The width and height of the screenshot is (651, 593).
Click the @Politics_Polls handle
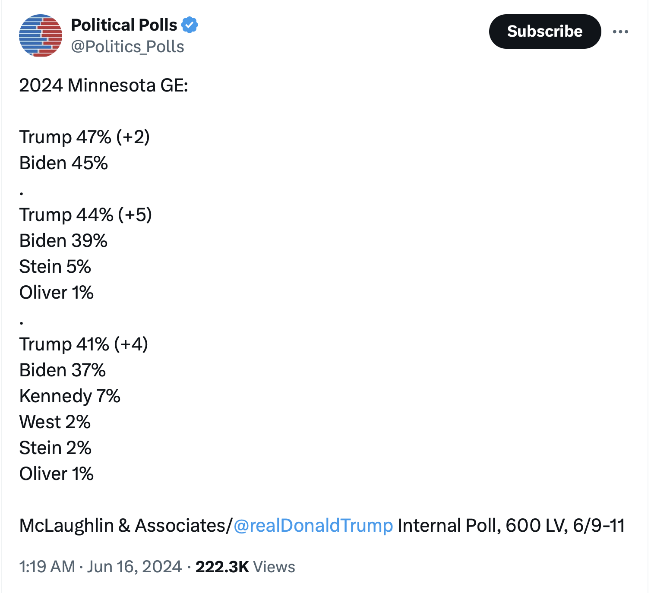(x=127, y=47)
